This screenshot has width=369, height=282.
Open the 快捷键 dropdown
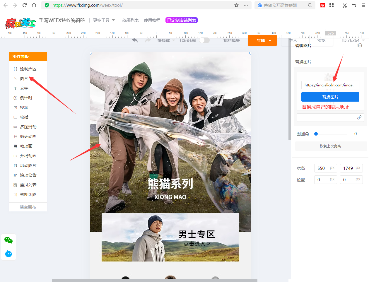[x=166, y=40]
